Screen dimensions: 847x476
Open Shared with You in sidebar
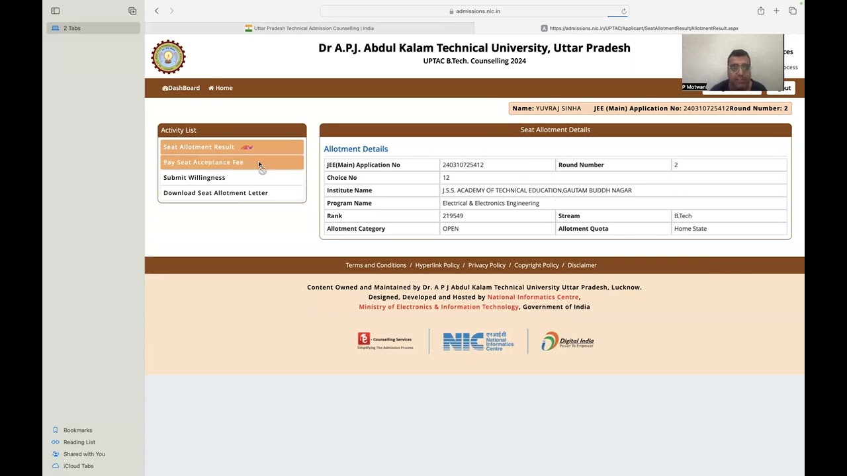point(84,454)
